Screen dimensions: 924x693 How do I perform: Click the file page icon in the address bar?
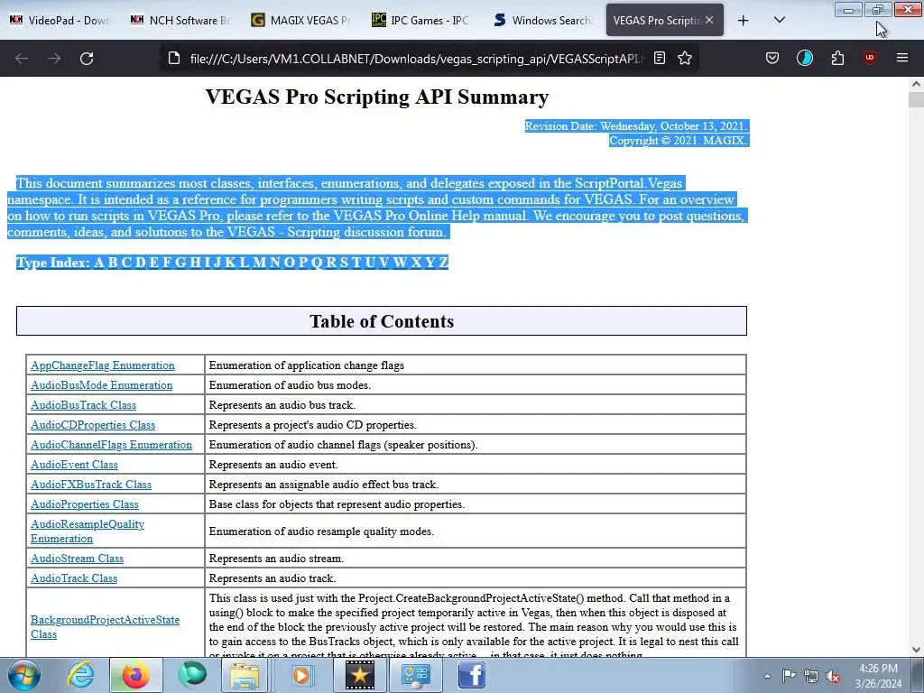pyautogui.click(x=174, y=58)
